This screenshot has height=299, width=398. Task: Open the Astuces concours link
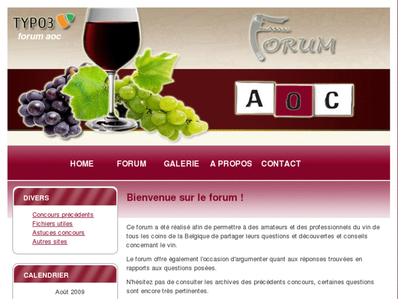(x=59, y=233)
